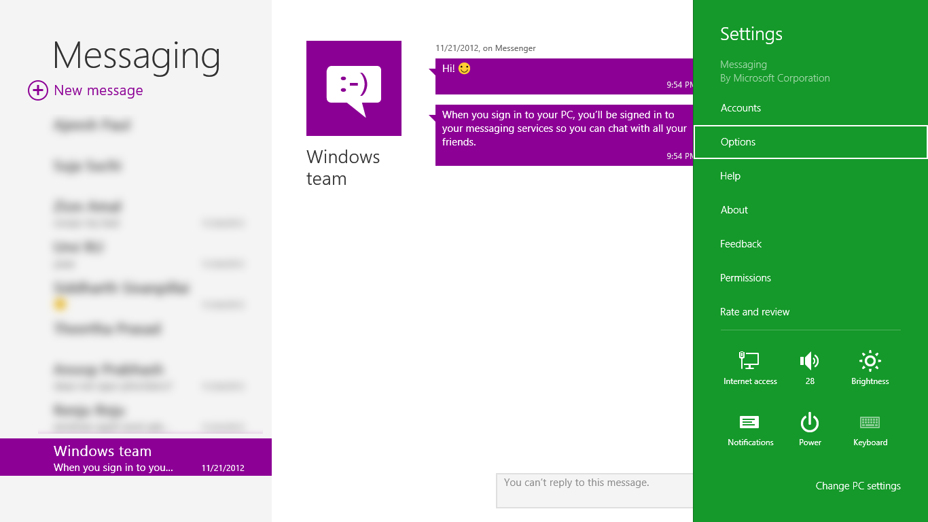
Task: Select the Windows team conversation
Action: [x=136, y=457]
